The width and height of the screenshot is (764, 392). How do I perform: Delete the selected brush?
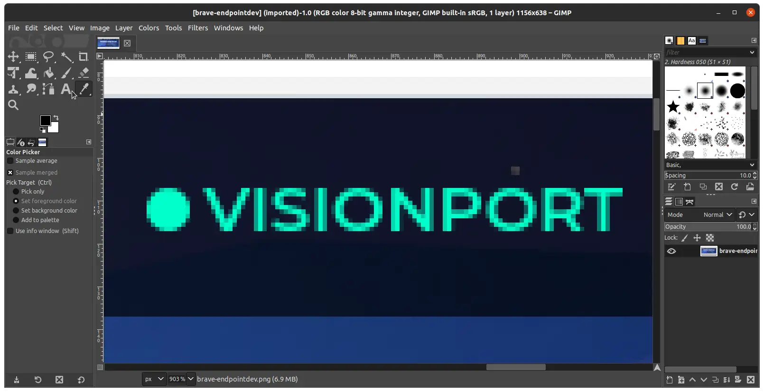pyautogui.click(x=719, y=187)
